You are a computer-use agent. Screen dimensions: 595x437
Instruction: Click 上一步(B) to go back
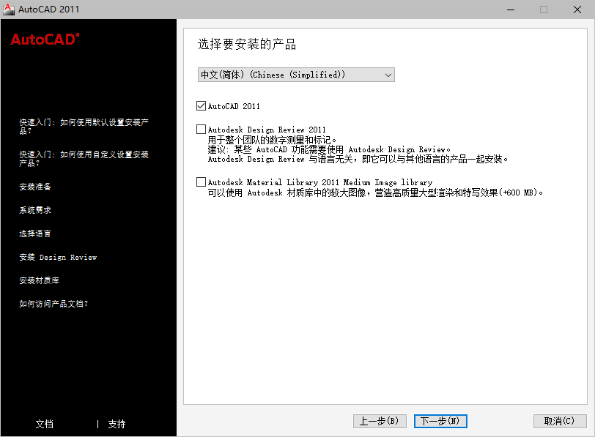pos(380,421)
